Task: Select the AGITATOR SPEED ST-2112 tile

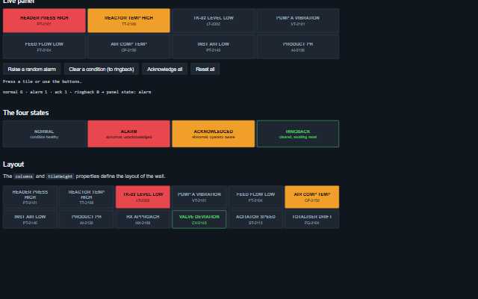Action: pyautogui.click(x=255, y=219)
